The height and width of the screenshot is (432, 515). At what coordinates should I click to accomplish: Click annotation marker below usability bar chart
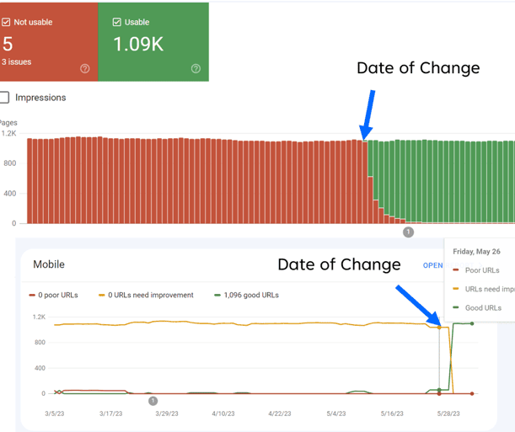[408, 232]
